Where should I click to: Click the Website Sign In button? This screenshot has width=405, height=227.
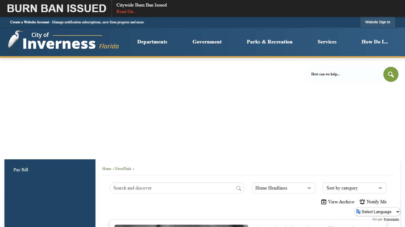[377, 22]
